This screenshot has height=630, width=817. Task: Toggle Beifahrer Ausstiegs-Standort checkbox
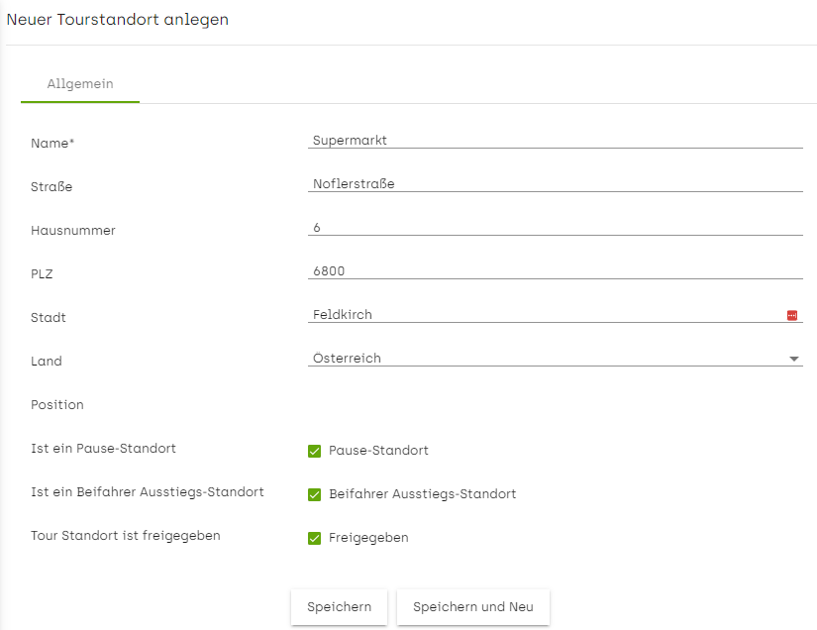[314, 494]
